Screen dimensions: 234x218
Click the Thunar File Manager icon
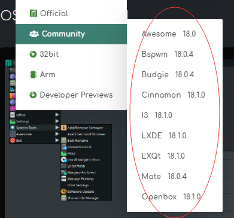[x=63, y=198]
